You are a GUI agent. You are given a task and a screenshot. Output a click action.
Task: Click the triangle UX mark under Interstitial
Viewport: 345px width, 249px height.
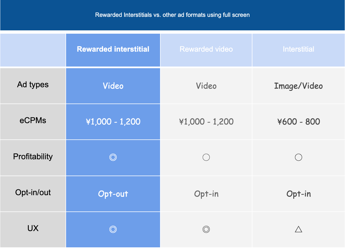click(x=298, y=229)
